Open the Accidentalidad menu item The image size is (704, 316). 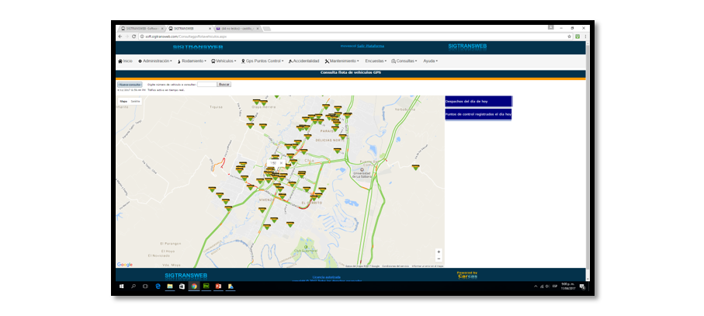tap(303, 61)
